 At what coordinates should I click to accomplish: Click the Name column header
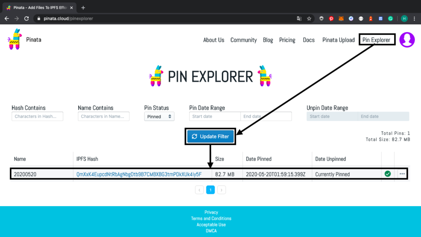20,159
